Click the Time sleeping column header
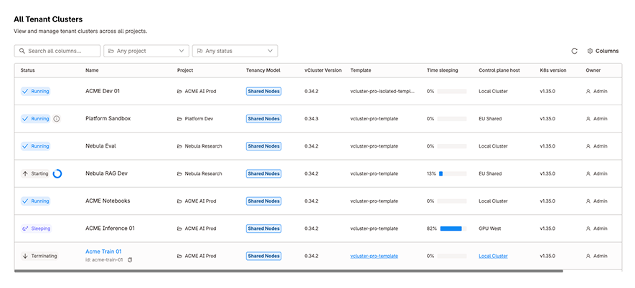The height and width of the screenshot is (288, 635). 442,70
